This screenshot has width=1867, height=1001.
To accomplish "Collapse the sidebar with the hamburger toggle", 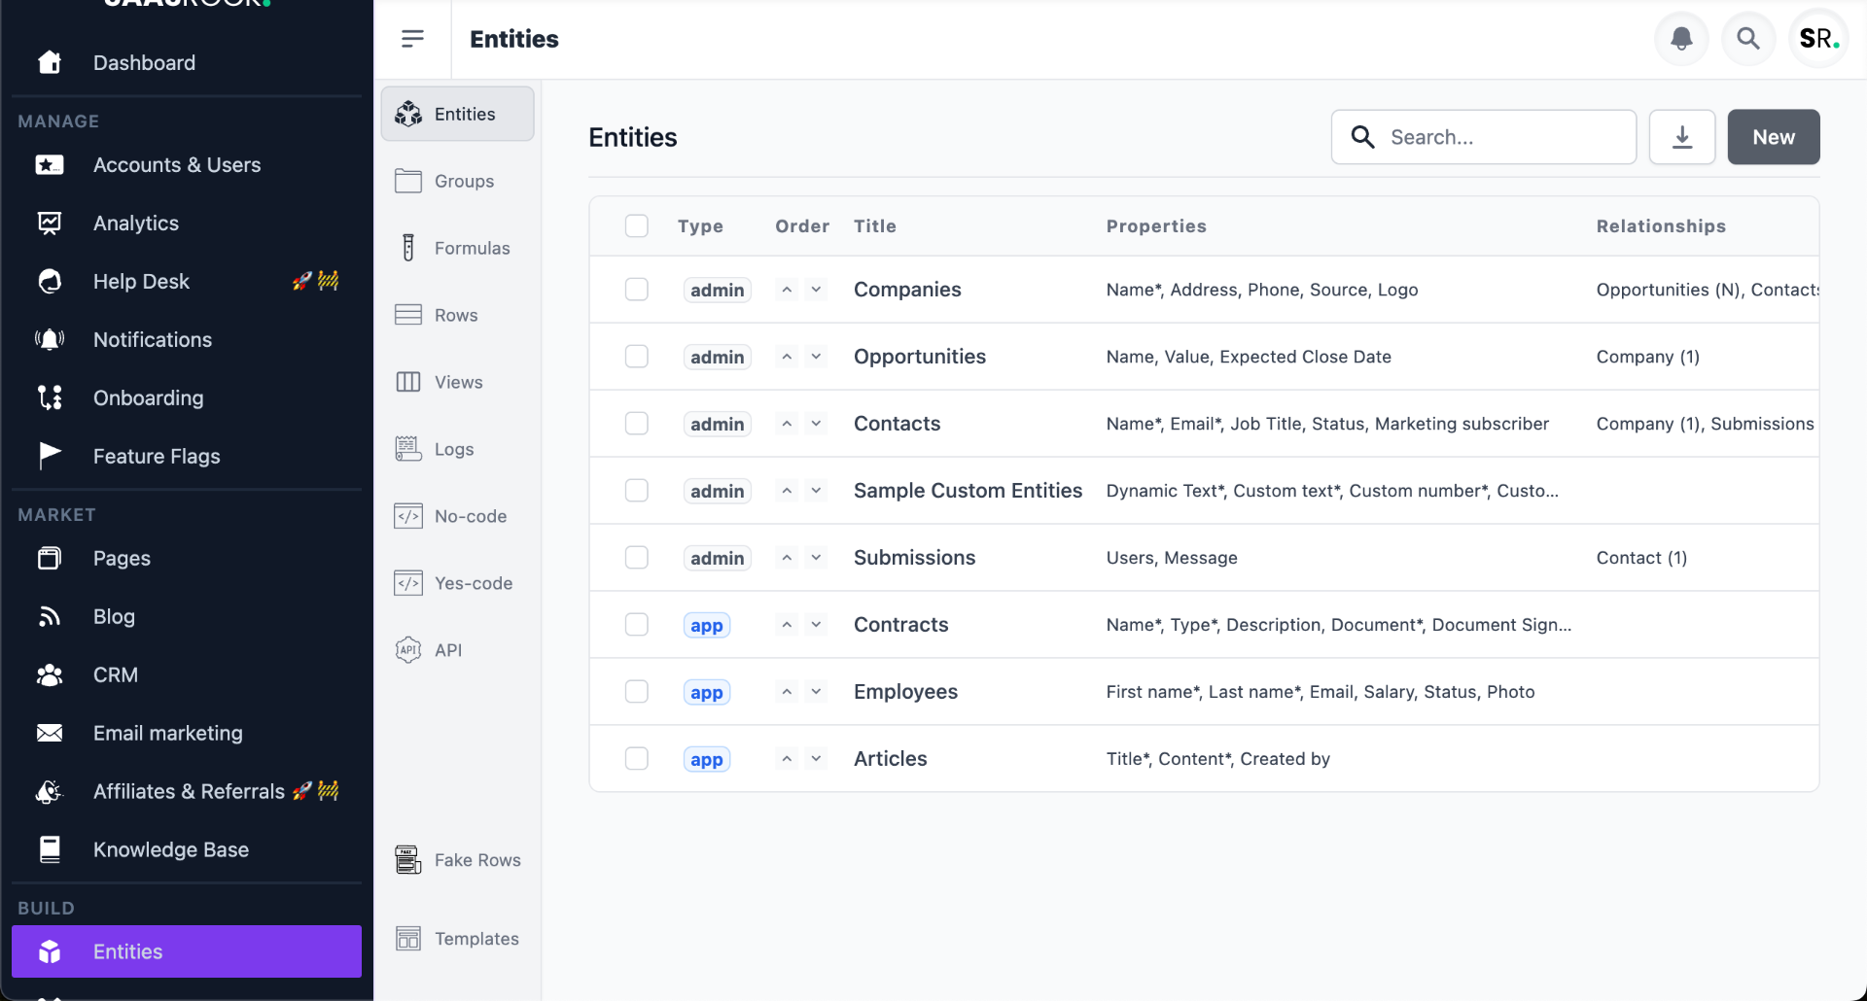I will [412, 39].
